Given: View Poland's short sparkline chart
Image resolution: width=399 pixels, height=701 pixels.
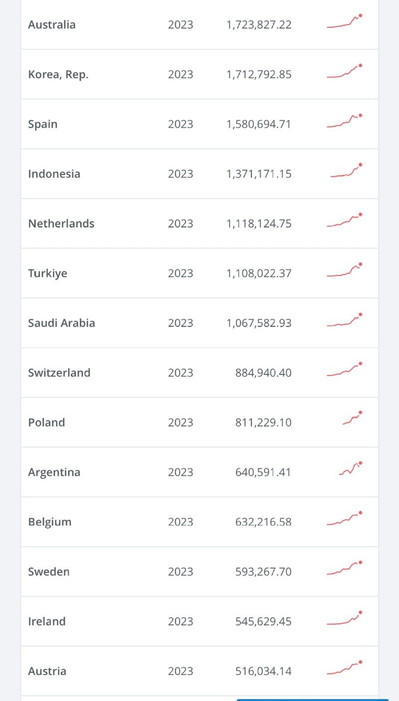Looking at the screenshot, I should click(x=352, y=418).
